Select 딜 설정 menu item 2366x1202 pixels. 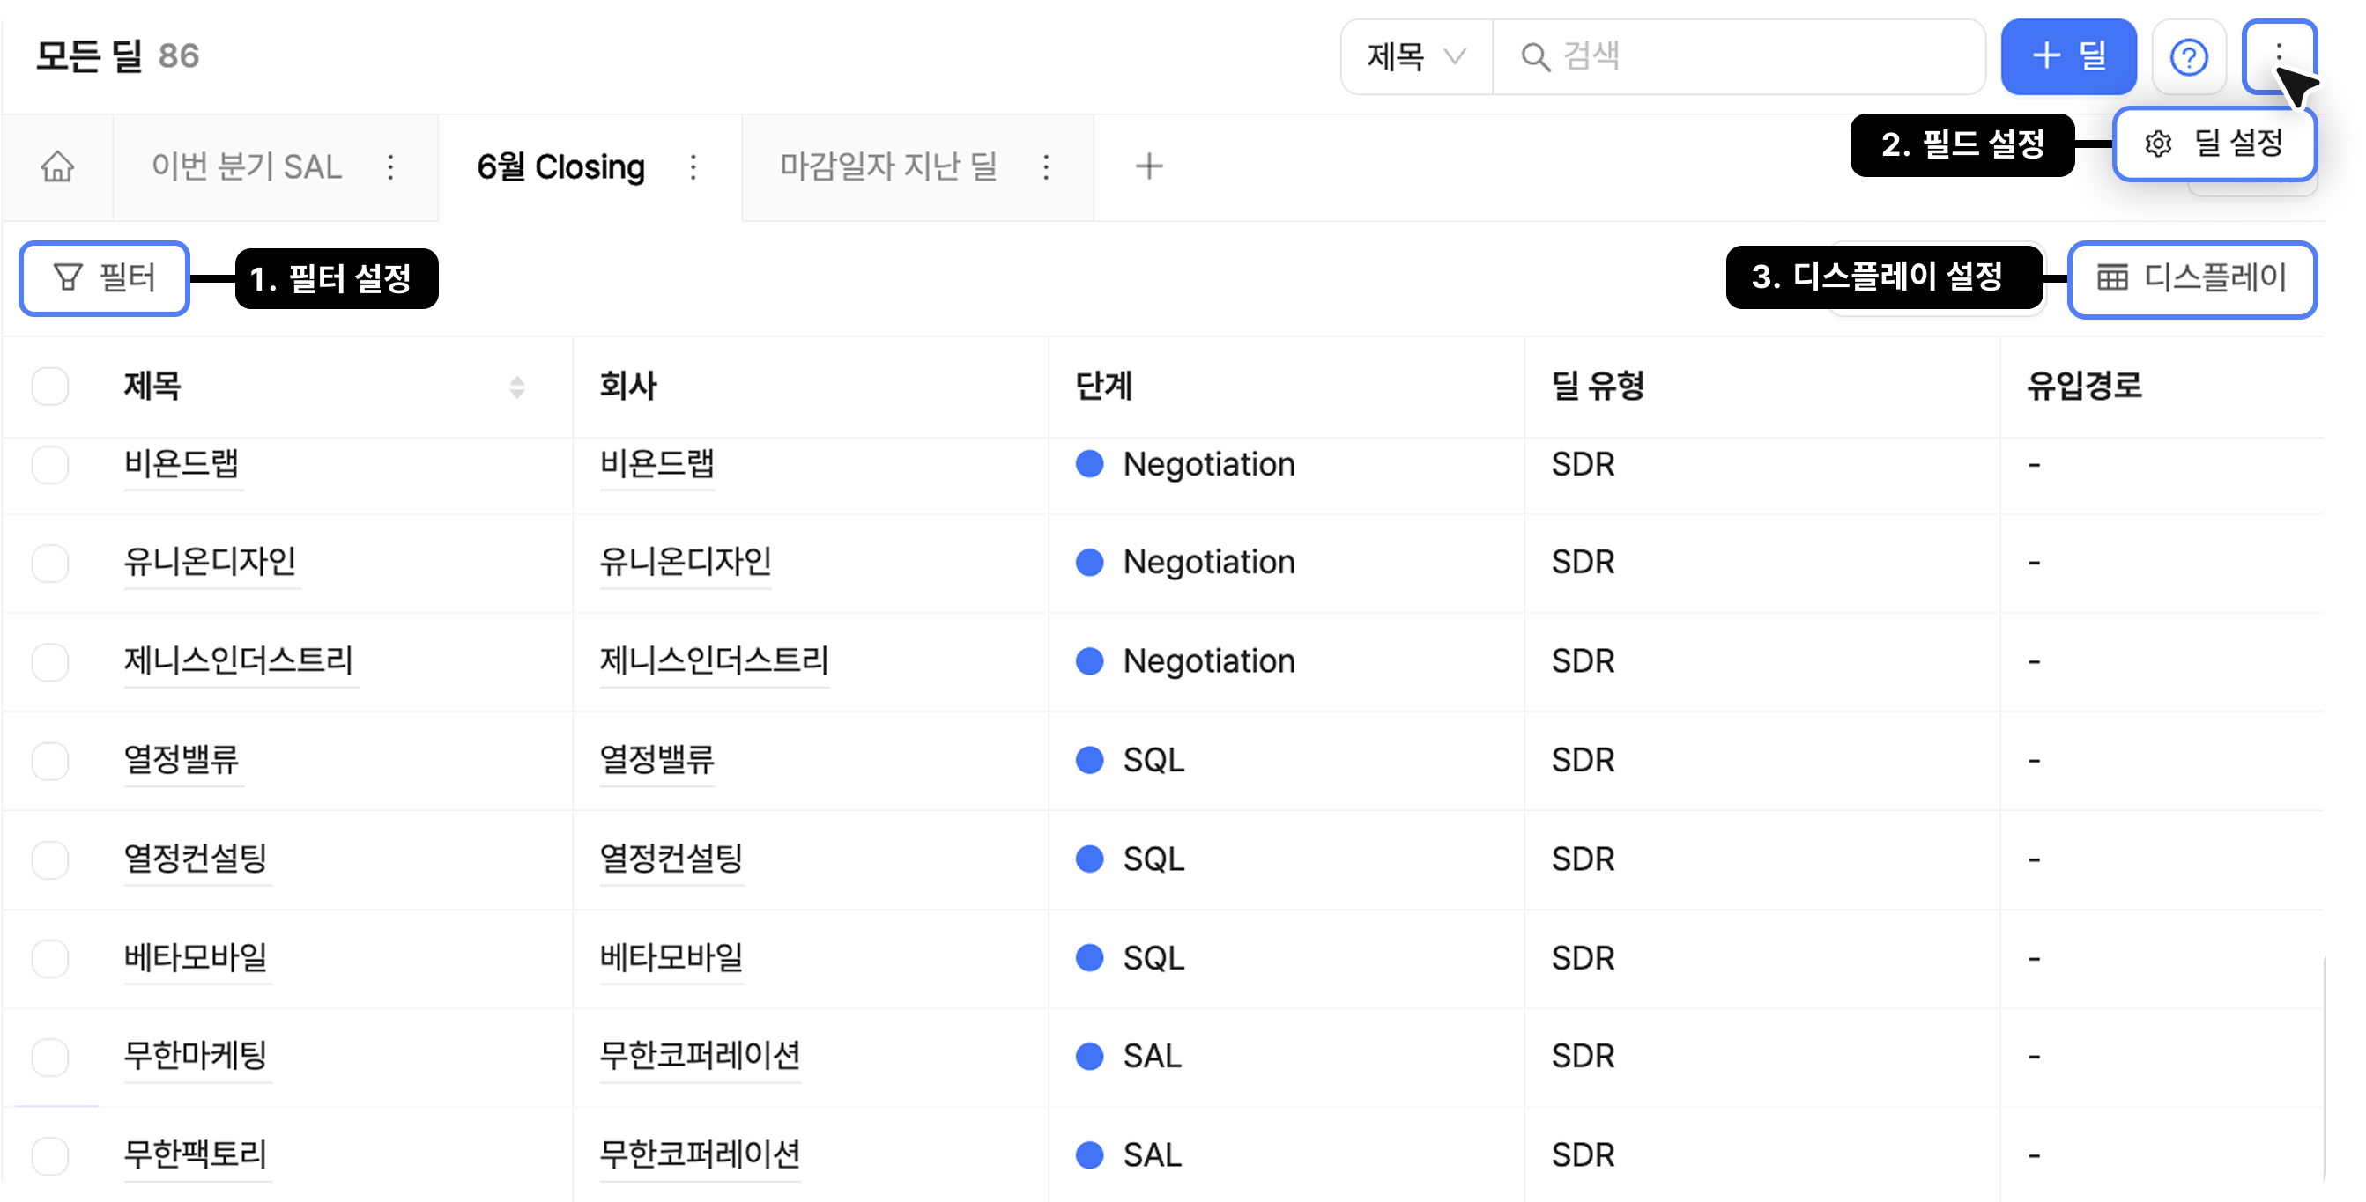click(2214, 144)
